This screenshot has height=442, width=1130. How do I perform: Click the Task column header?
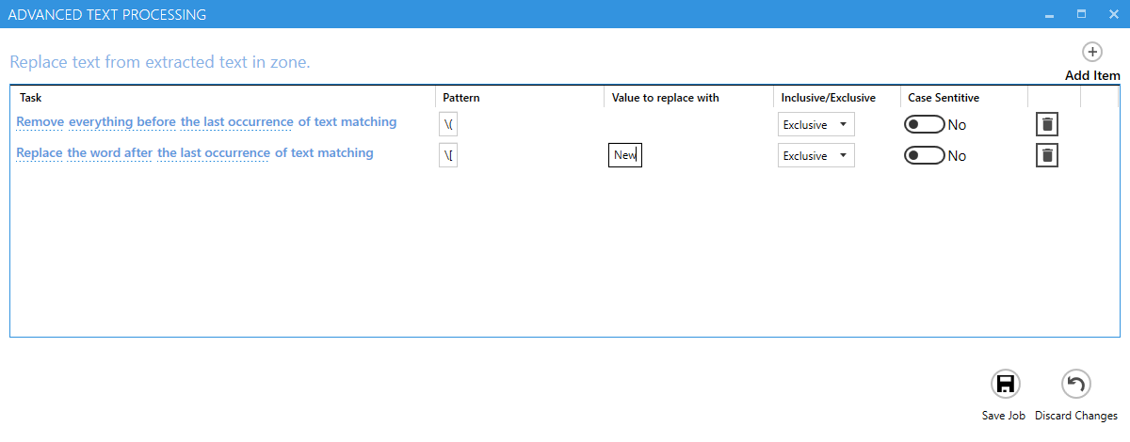point(31,98)
